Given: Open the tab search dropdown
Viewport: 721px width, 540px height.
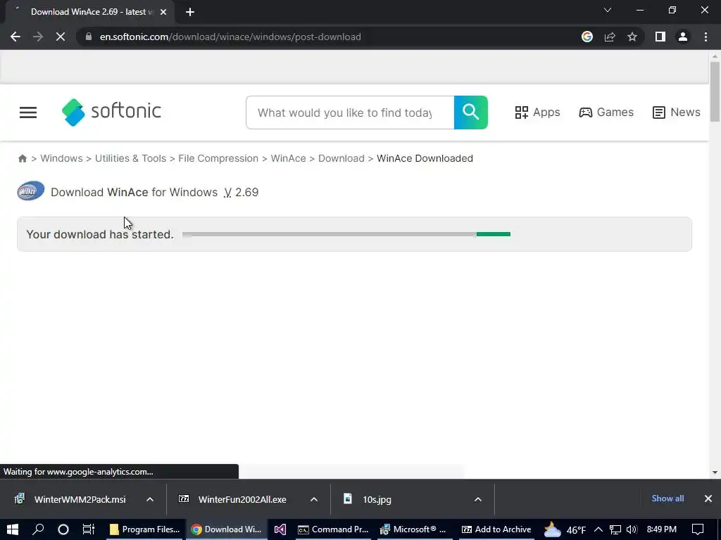Looking at the screenshot, I should [608, 10].
